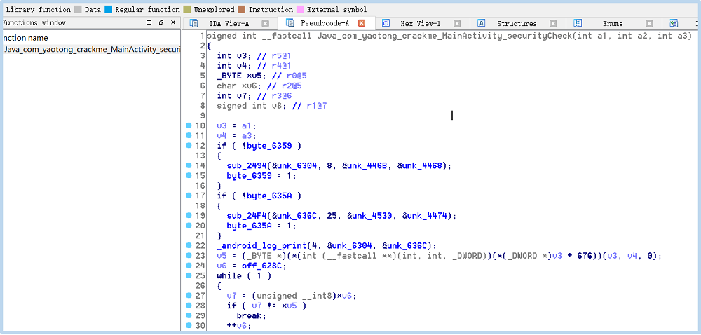Set breakpoint marker on line 24
Screen dimensions: 701x335
tap(189, 266)
